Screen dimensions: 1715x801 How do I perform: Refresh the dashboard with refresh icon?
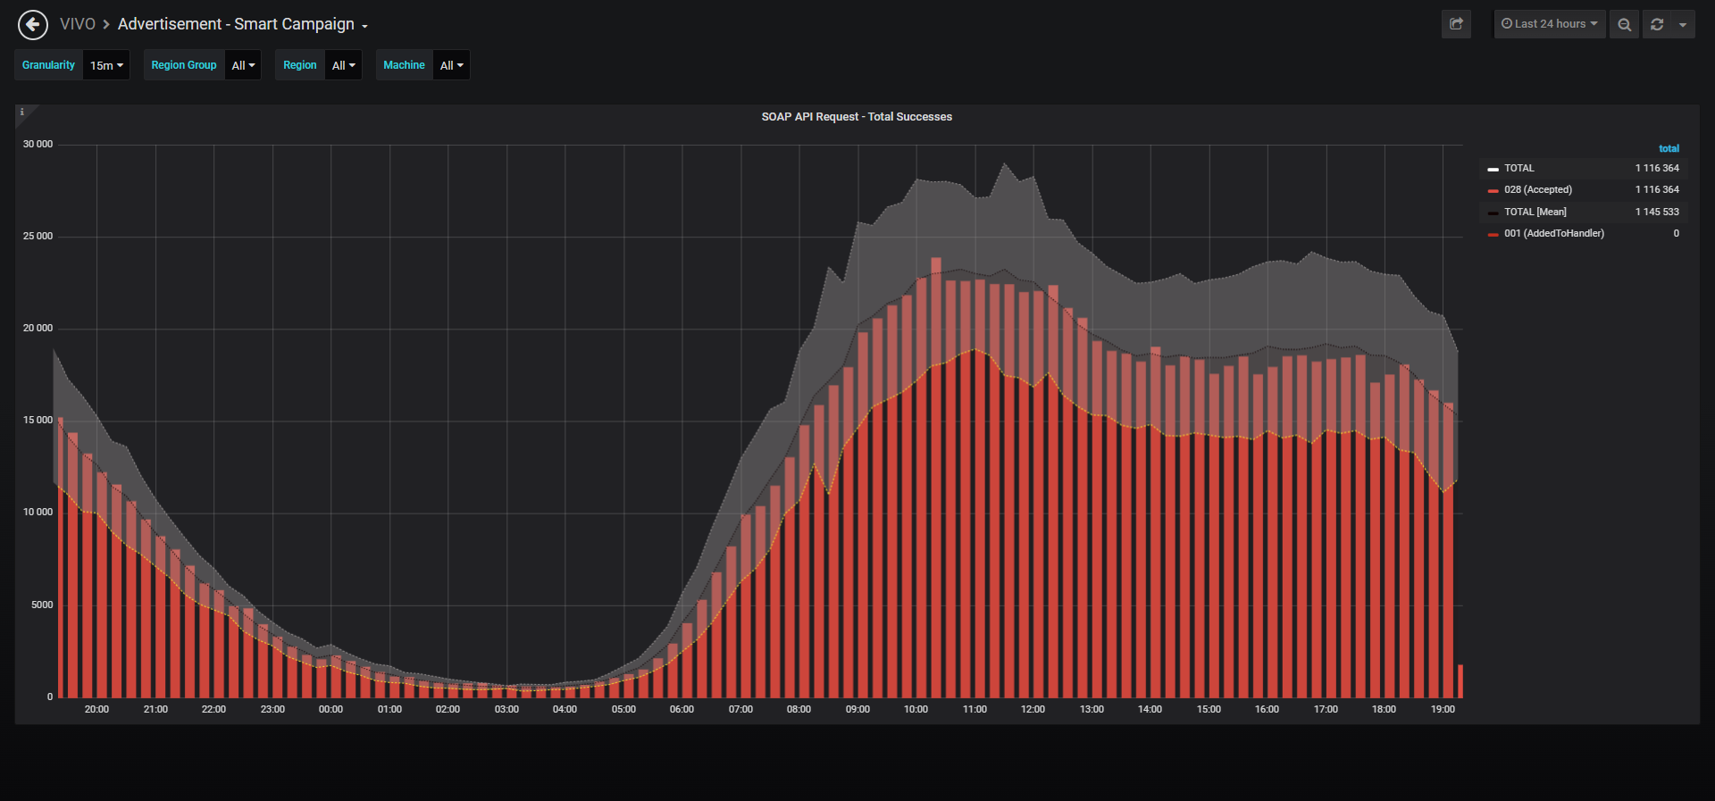coord(1657,24)
